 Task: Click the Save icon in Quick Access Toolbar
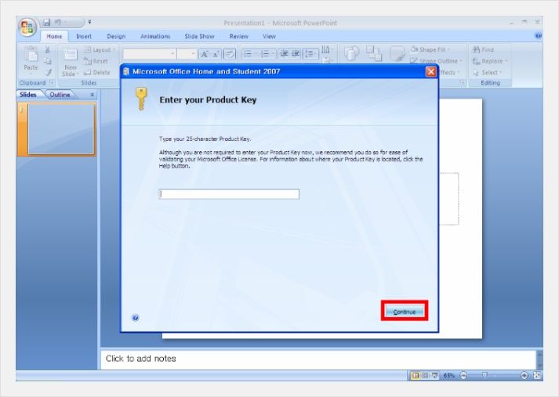click(46, 23)
